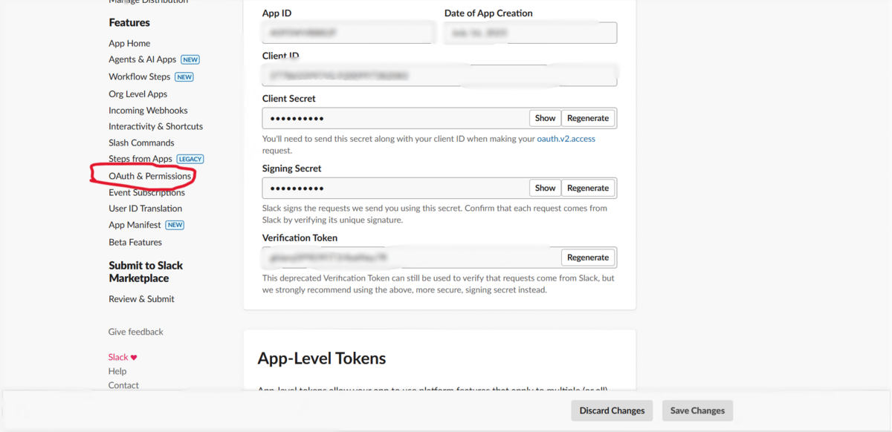Click the red heart icon beside Slack
This screenshot has width=892, height=432.
[134, 357]
